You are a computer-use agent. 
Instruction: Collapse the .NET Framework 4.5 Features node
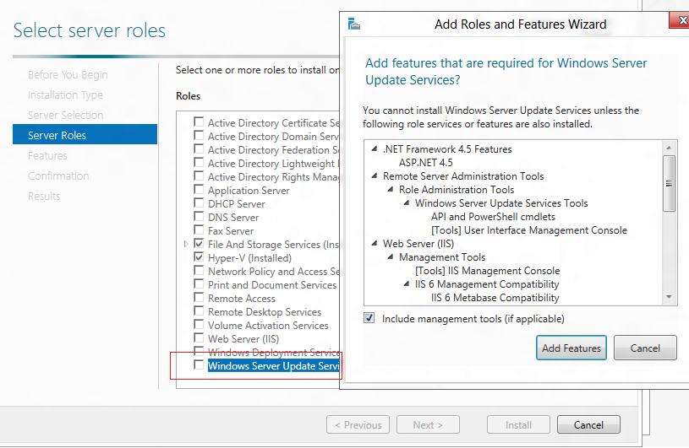[374, 149]
